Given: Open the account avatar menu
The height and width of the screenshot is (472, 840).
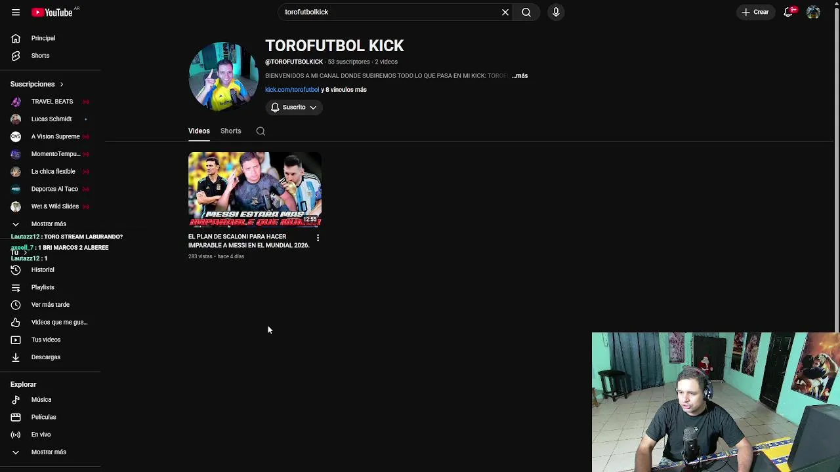Looking at the screenshot, I should click(x=813, y=12).
